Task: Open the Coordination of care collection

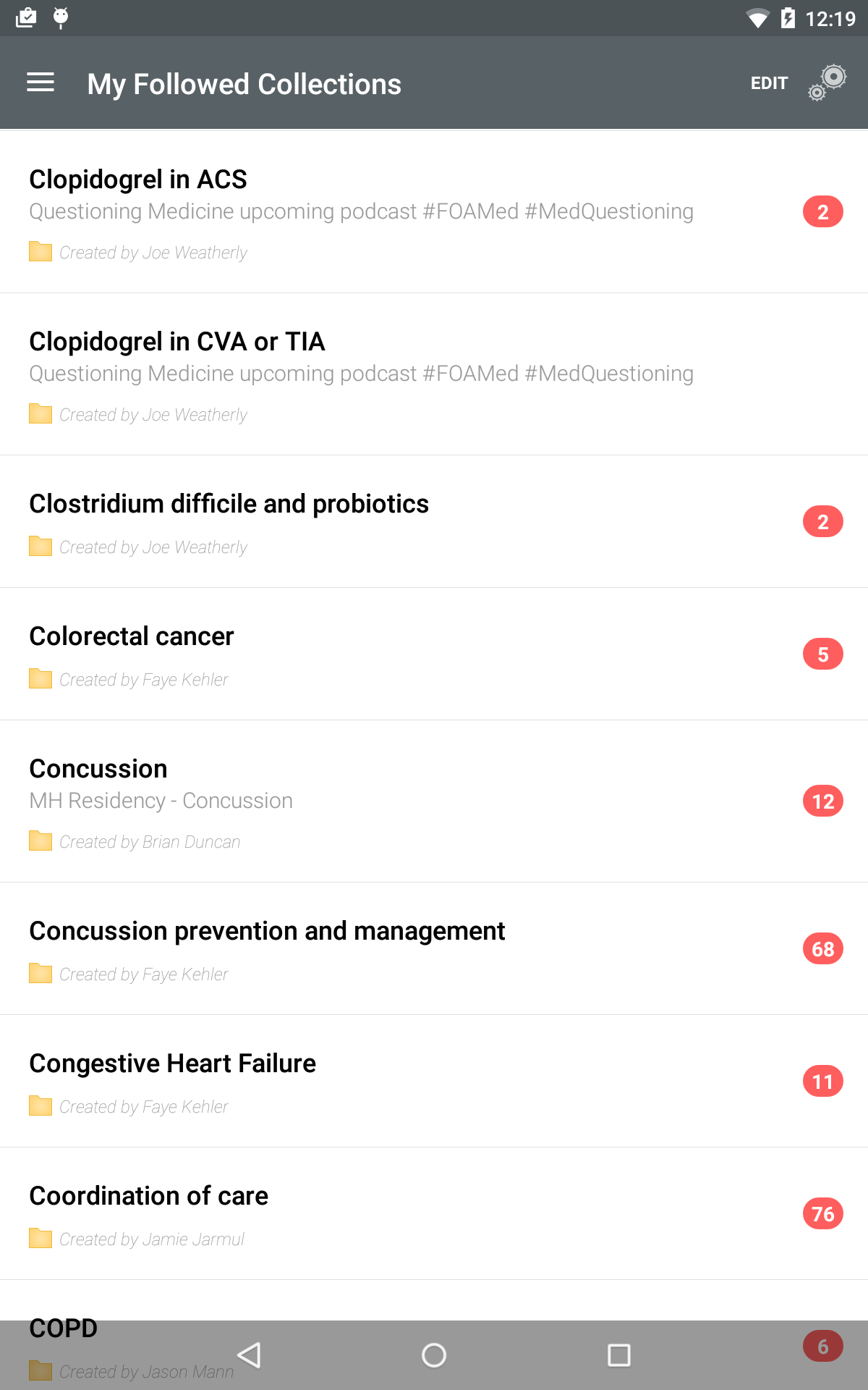Action: click(x=148, y=1196)
